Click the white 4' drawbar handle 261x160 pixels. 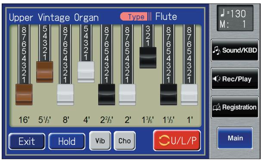[x=86, y=72]
